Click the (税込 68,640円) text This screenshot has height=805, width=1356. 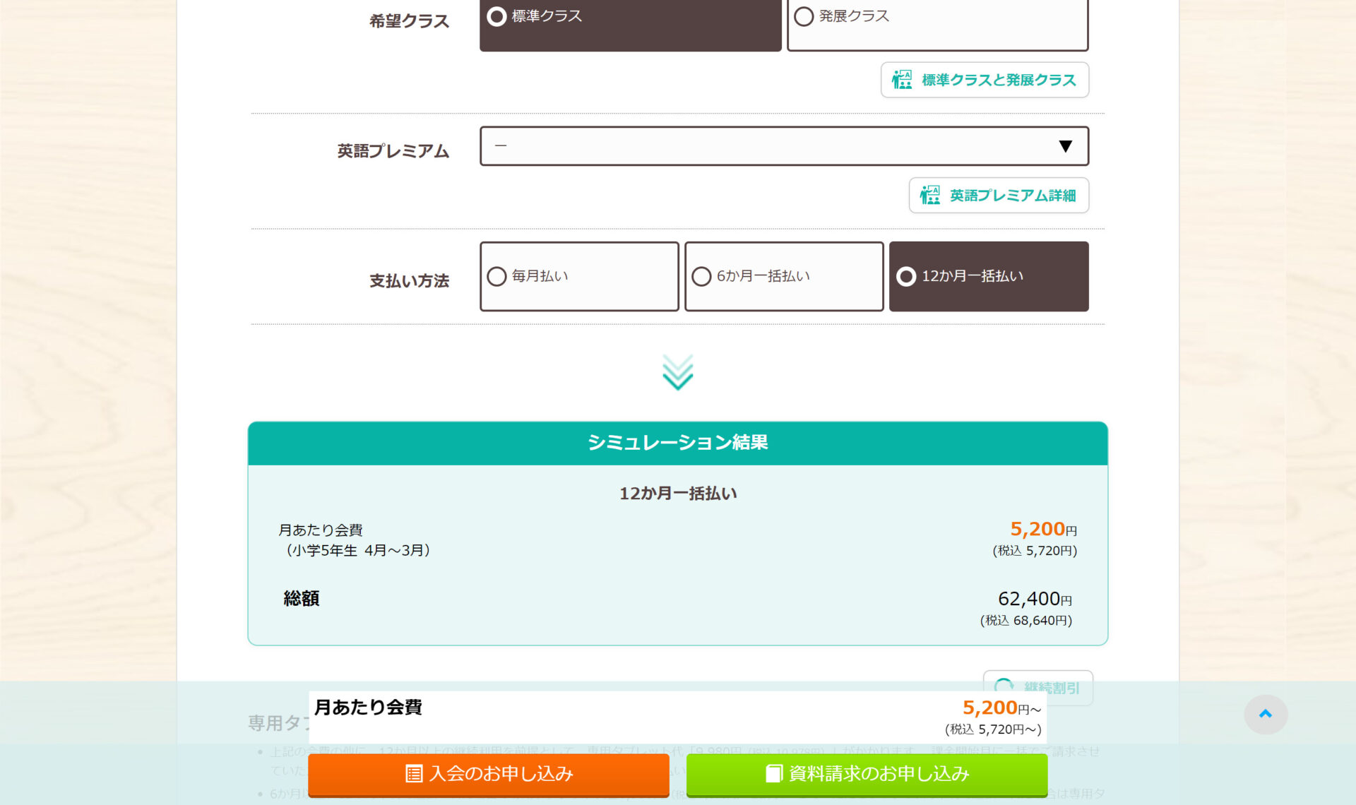[1026, 621]
